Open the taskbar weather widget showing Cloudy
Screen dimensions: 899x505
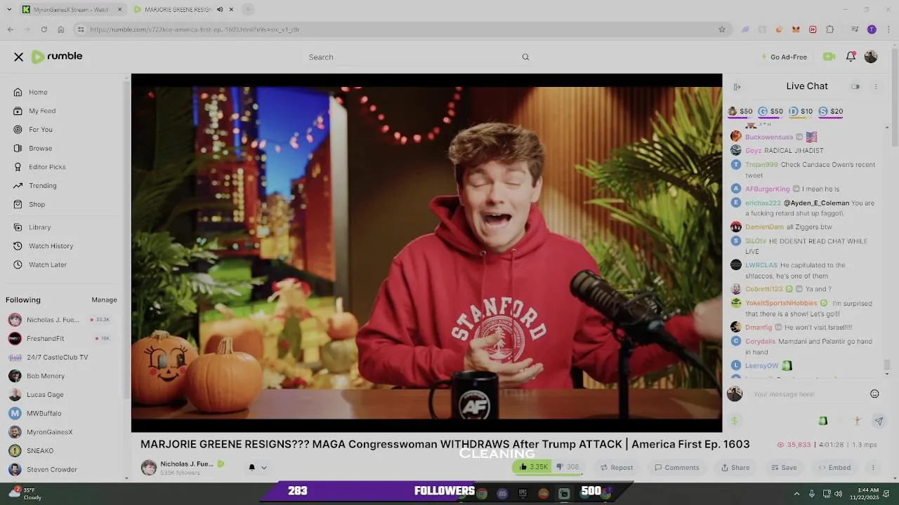[26, 494]
